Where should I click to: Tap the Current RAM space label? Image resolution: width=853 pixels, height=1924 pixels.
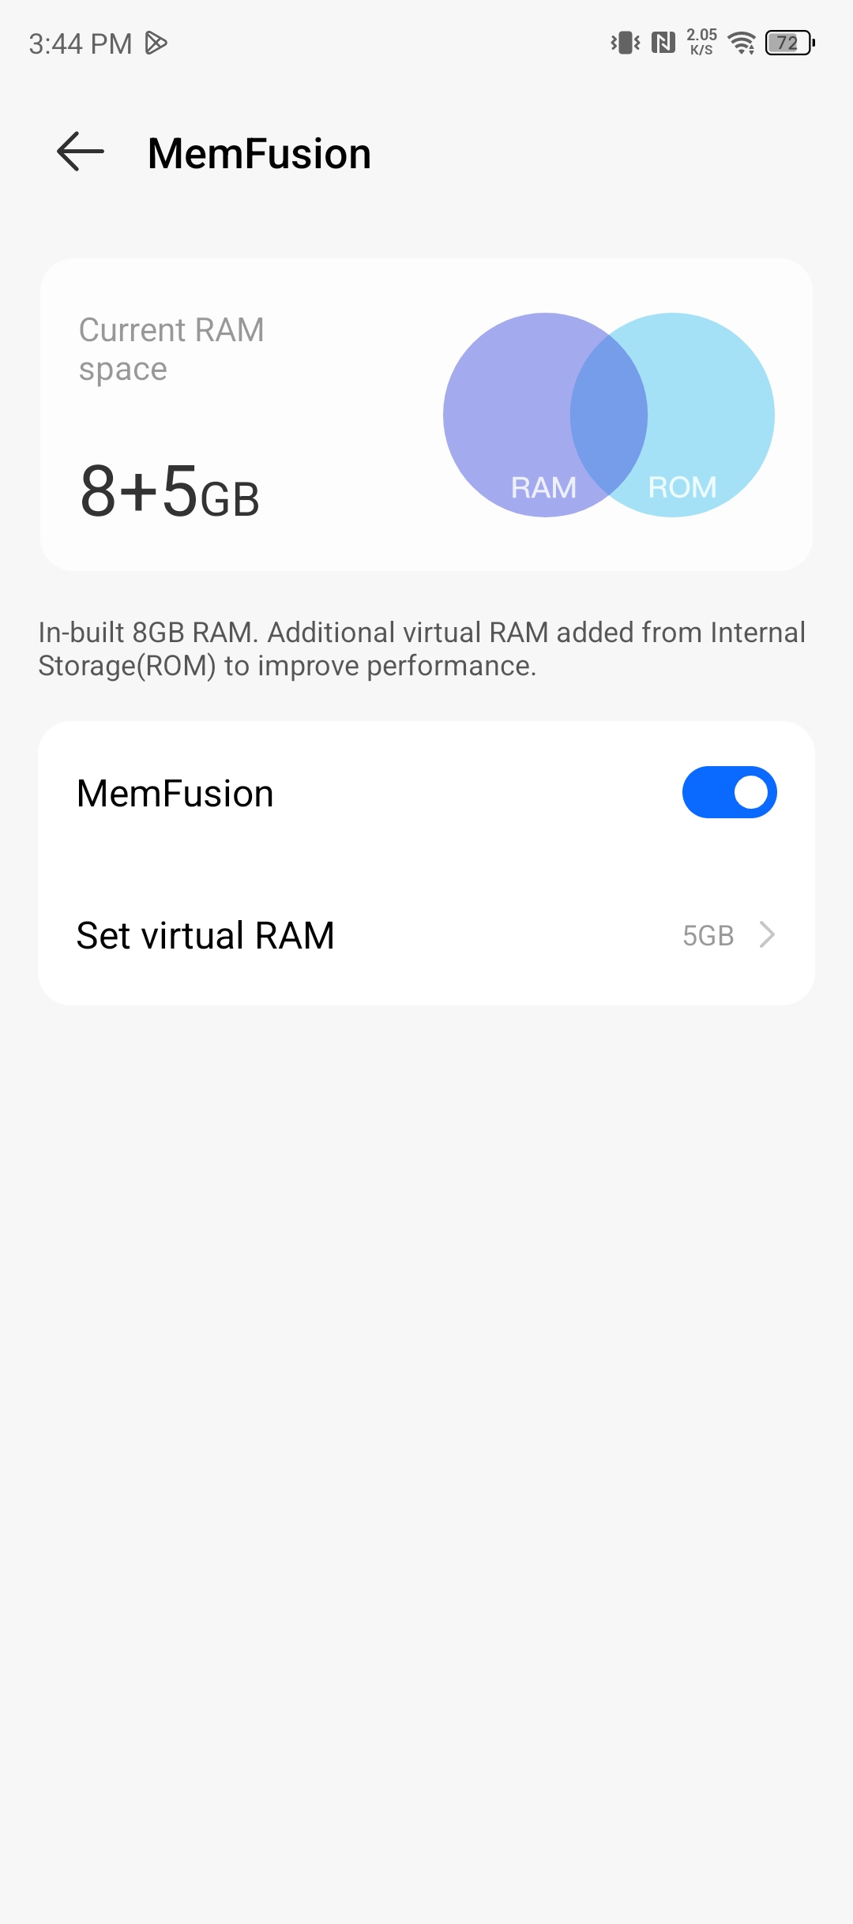click(171, 349)
